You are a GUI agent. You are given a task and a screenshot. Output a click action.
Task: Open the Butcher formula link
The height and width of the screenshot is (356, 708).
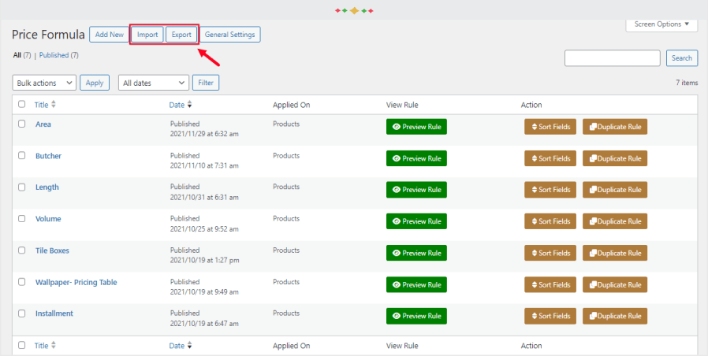(x=48, y=156)
